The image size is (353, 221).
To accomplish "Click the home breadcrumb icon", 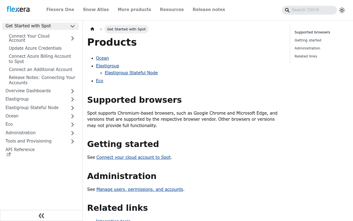I will point(92,29).
